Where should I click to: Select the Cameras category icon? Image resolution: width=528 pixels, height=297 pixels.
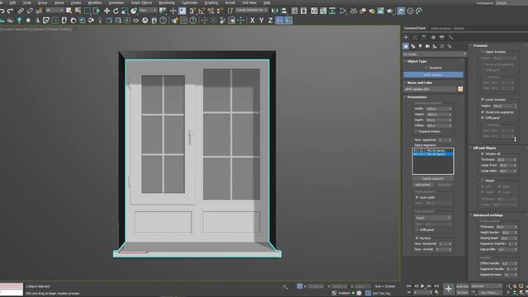click(x=427, y=46)
